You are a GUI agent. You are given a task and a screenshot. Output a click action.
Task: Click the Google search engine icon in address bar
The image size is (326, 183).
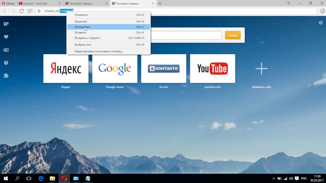point(39,11)
